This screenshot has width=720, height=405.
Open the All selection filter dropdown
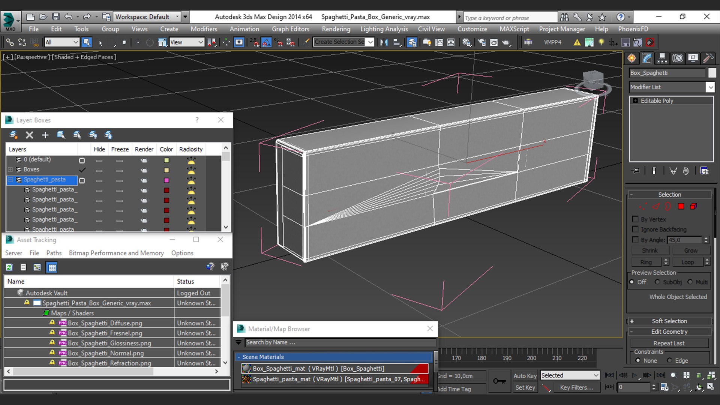pos(61,42)
